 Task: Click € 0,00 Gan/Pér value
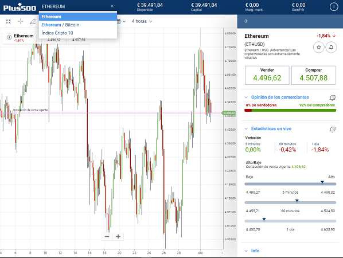click(298, 7)
